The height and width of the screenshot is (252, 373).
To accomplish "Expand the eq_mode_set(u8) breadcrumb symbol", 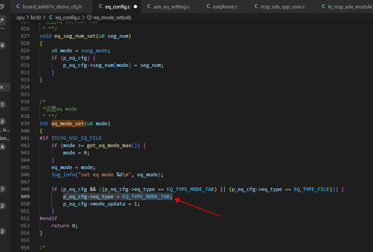I will point(109,17).
